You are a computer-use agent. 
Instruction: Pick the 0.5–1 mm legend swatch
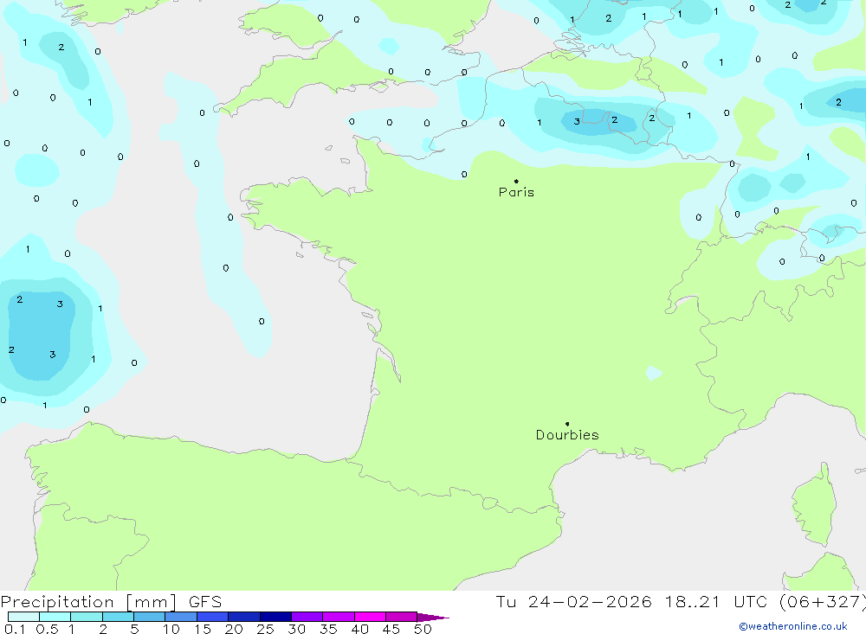click(x=55, y=617)
